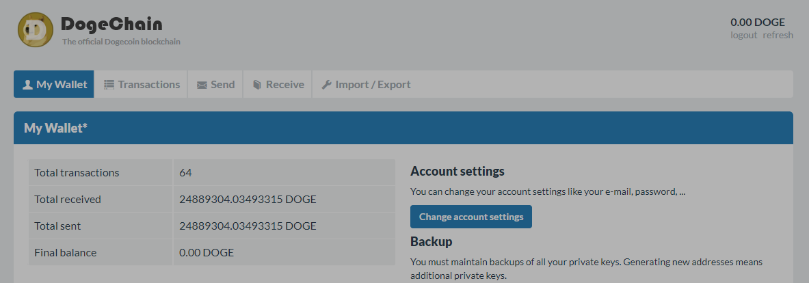Select the Import / Export tab
Screen dimensions: 809x283
366,84
